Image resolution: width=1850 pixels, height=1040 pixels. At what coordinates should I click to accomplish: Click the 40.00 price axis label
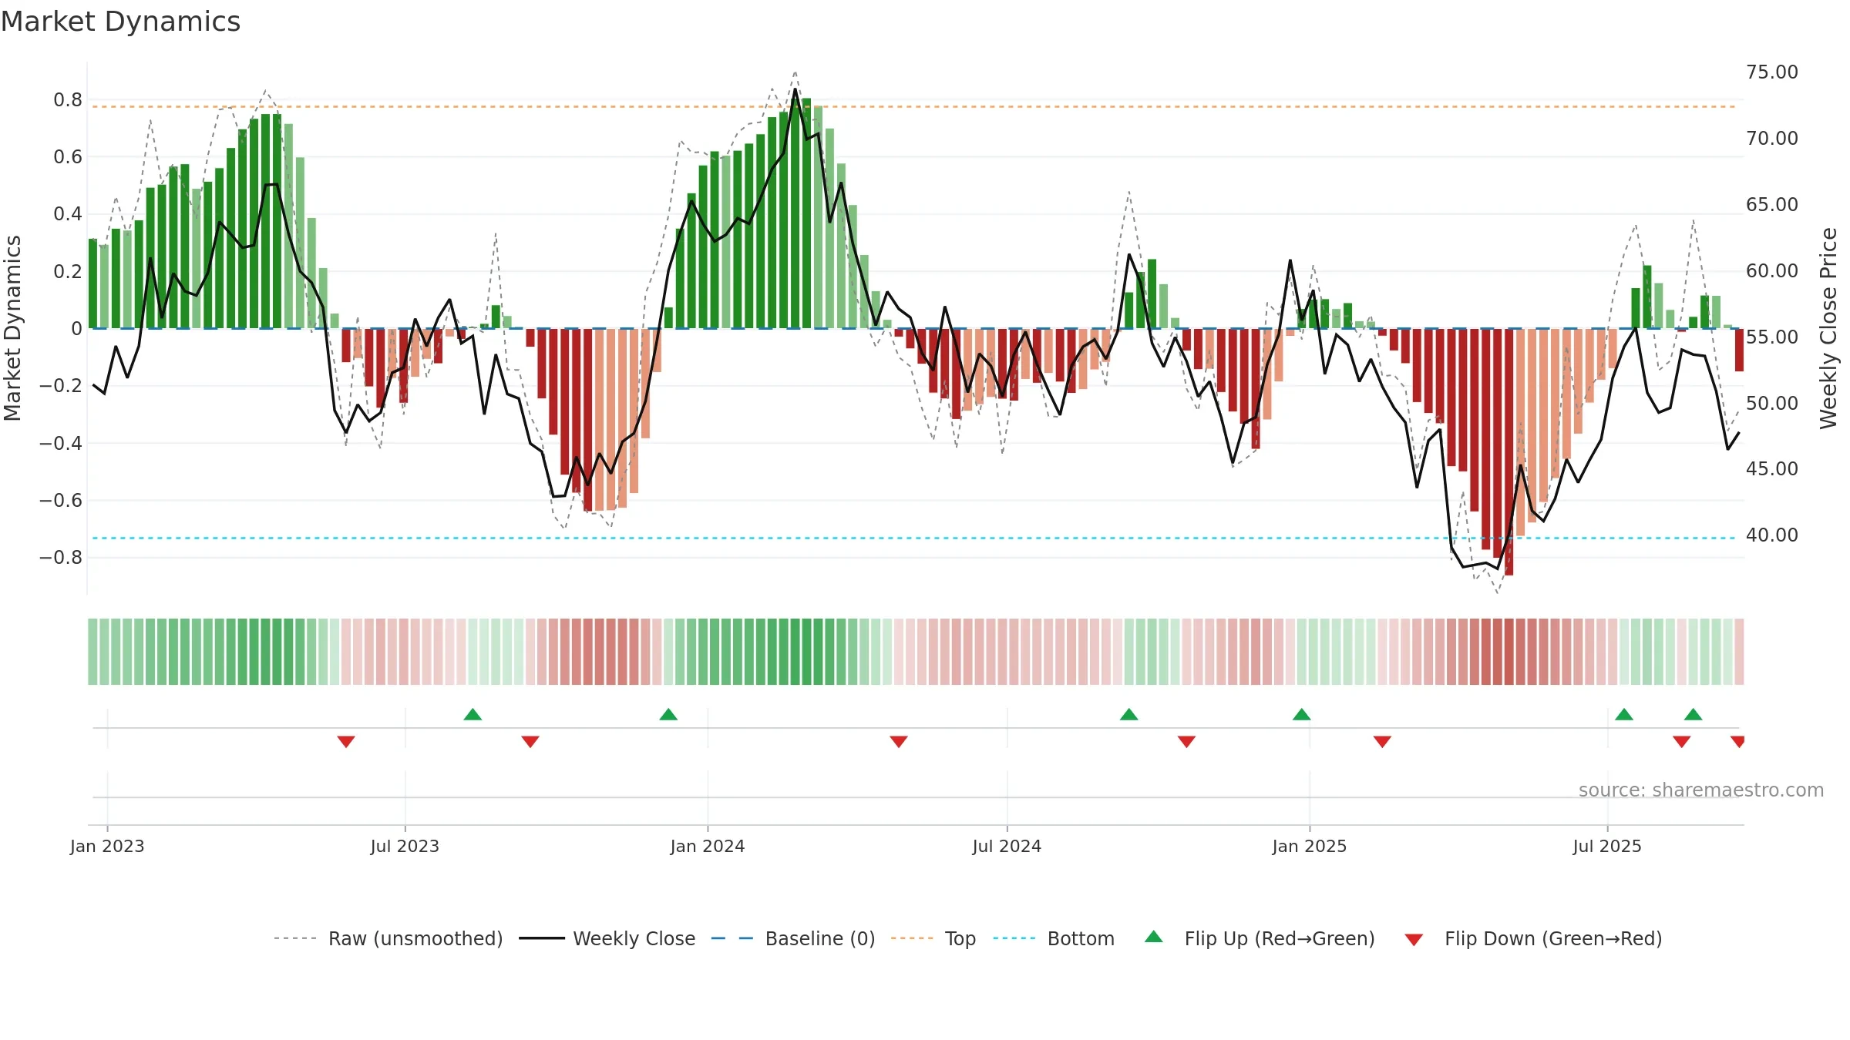pyautogui.click(x=1772, y=535)
